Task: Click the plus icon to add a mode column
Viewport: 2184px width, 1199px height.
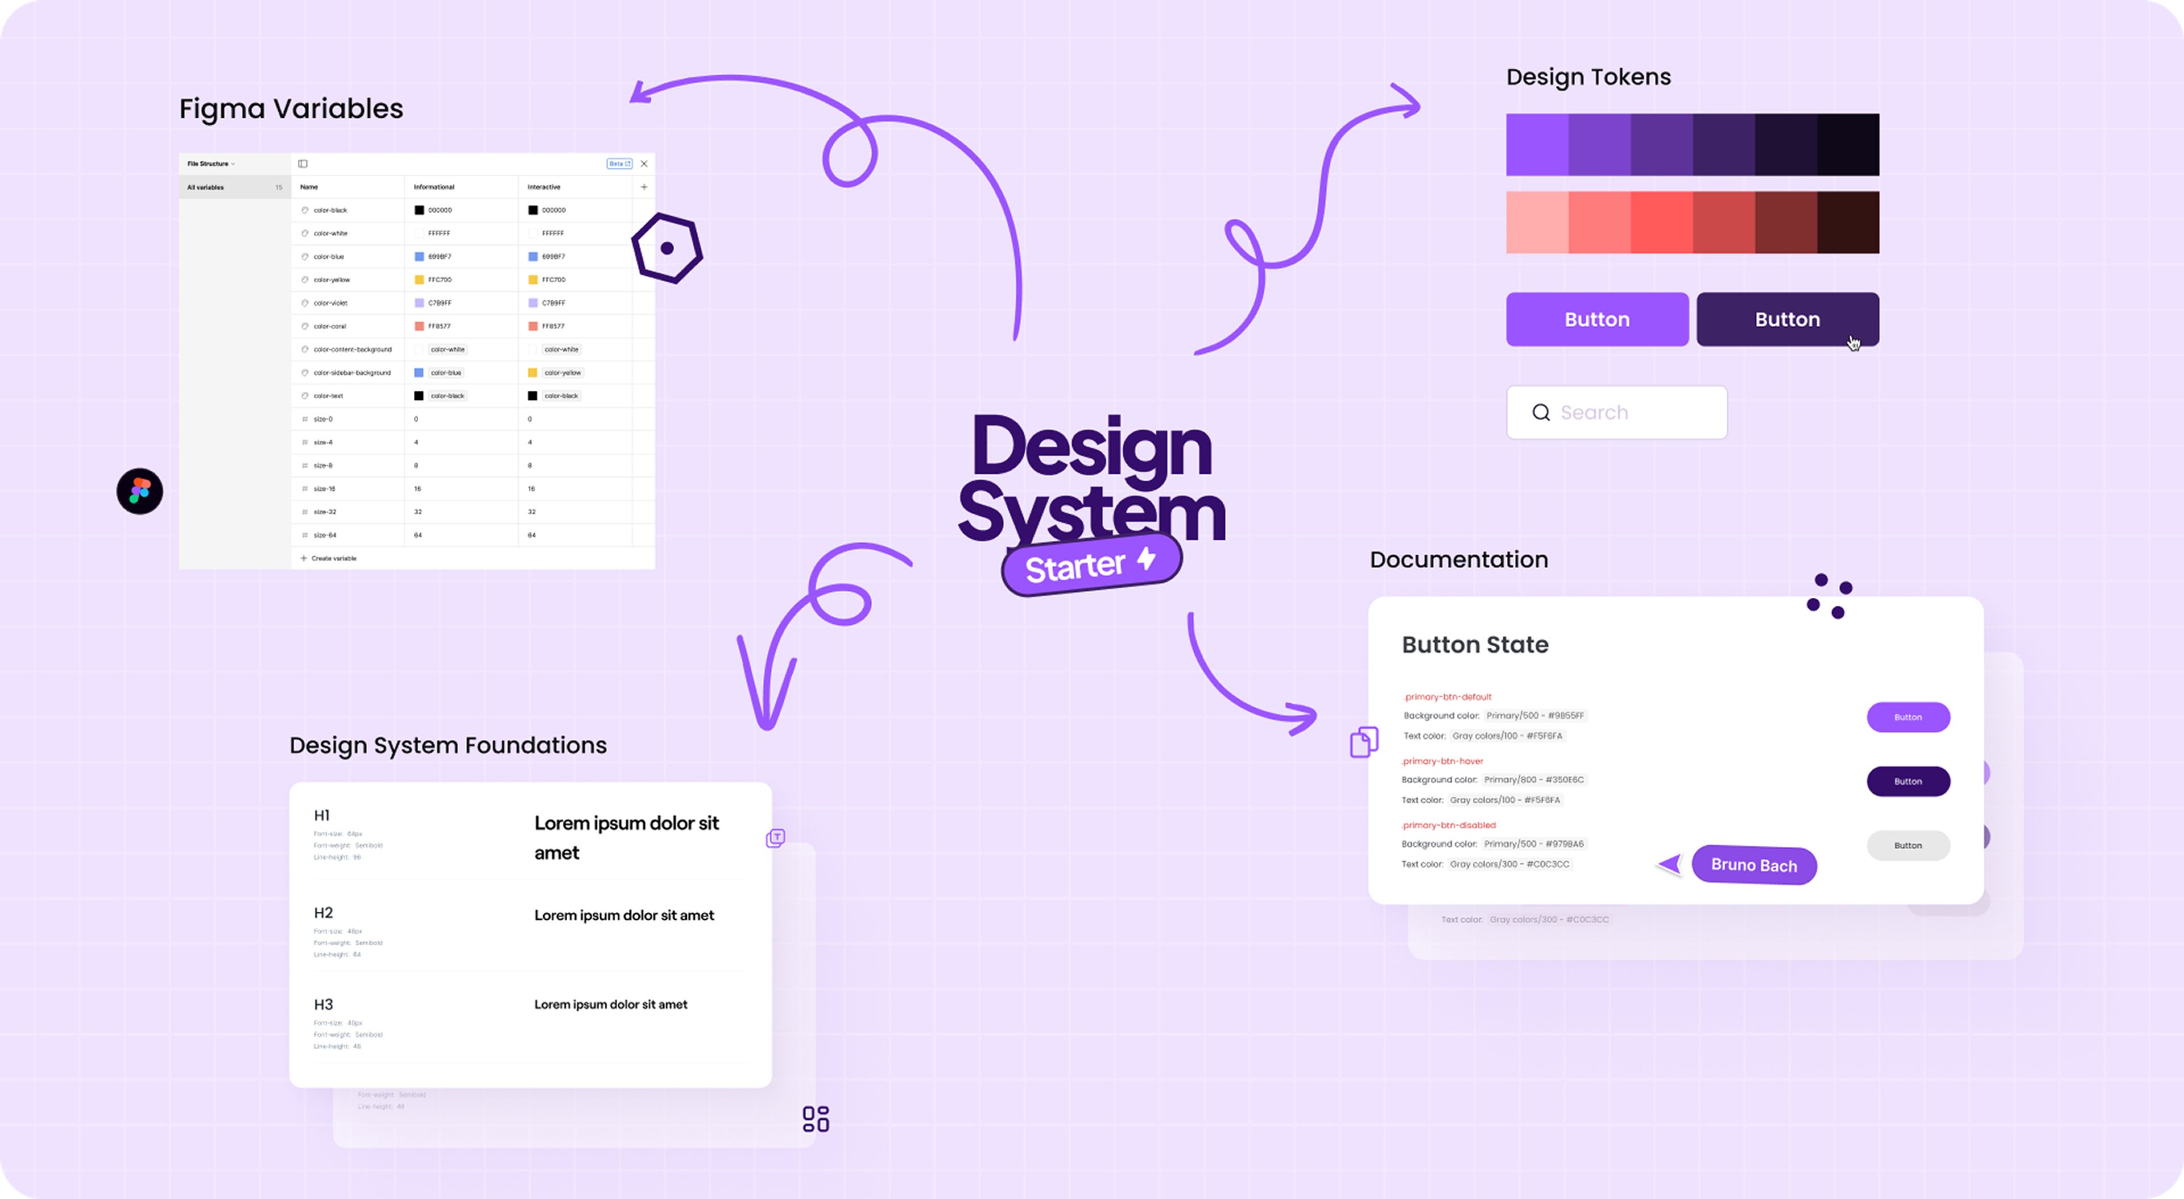Action: click(x=644, y=187)
